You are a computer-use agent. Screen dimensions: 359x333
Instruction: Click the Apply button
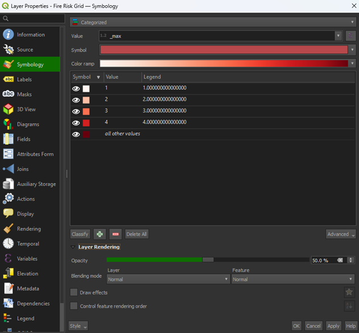pyautogui.click(x=333, y=326)
